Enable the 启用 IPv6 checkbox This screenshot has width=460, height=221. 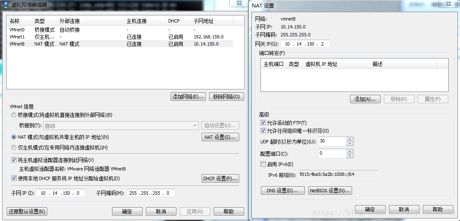(x=263, y=164)
